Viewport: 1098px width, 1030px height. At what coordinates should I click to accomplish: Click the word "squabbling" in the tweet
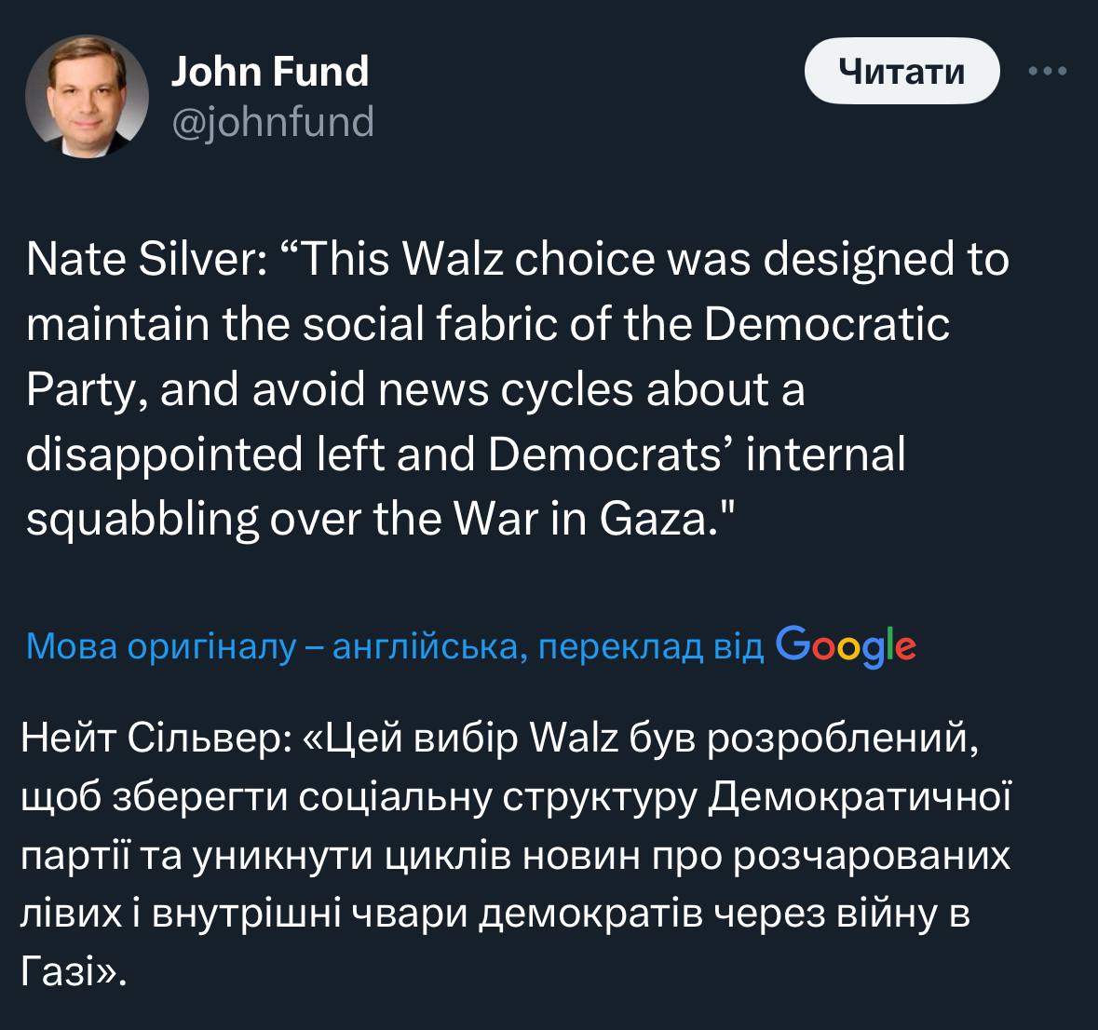click(x=142, y=520)
